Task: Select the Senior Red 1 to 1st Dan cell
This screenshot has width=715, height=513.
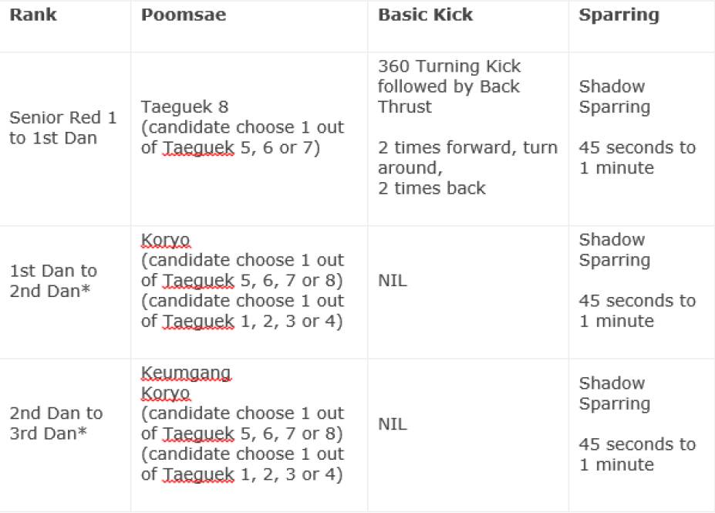Action: pos(63,129)
